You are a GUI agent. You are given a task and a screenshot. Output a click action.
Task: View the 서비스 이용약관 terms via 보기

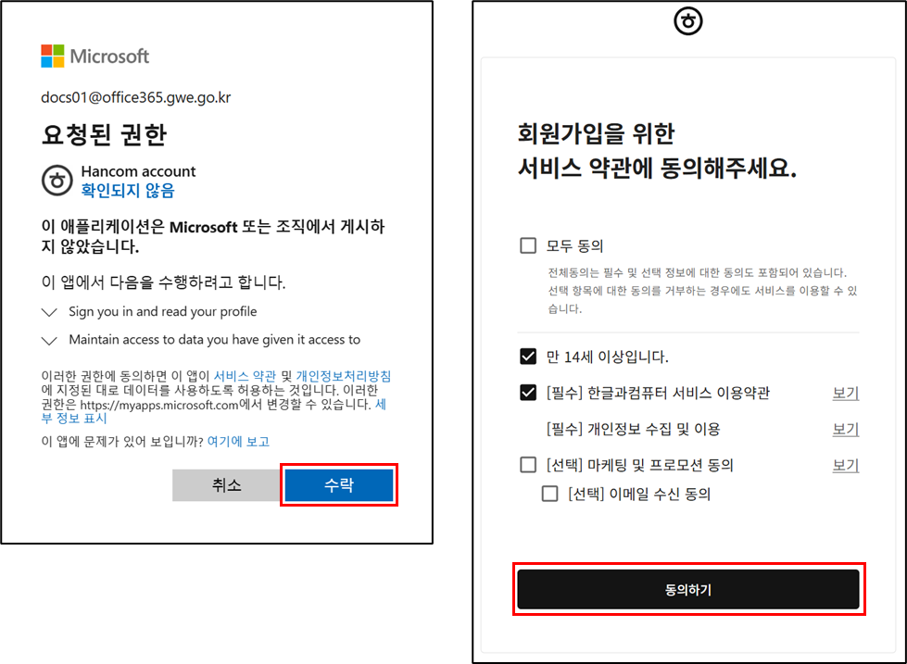(x=846, y=394)
